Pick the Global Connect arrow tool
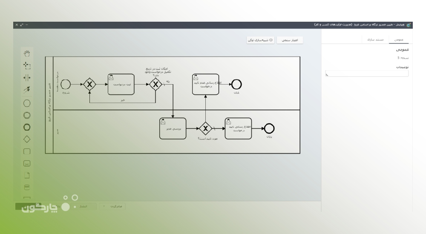 click(27, 89)
